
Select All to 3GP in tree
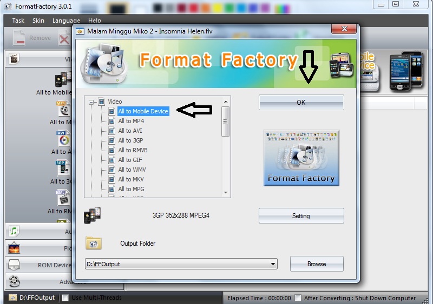(x=130, y=140)
